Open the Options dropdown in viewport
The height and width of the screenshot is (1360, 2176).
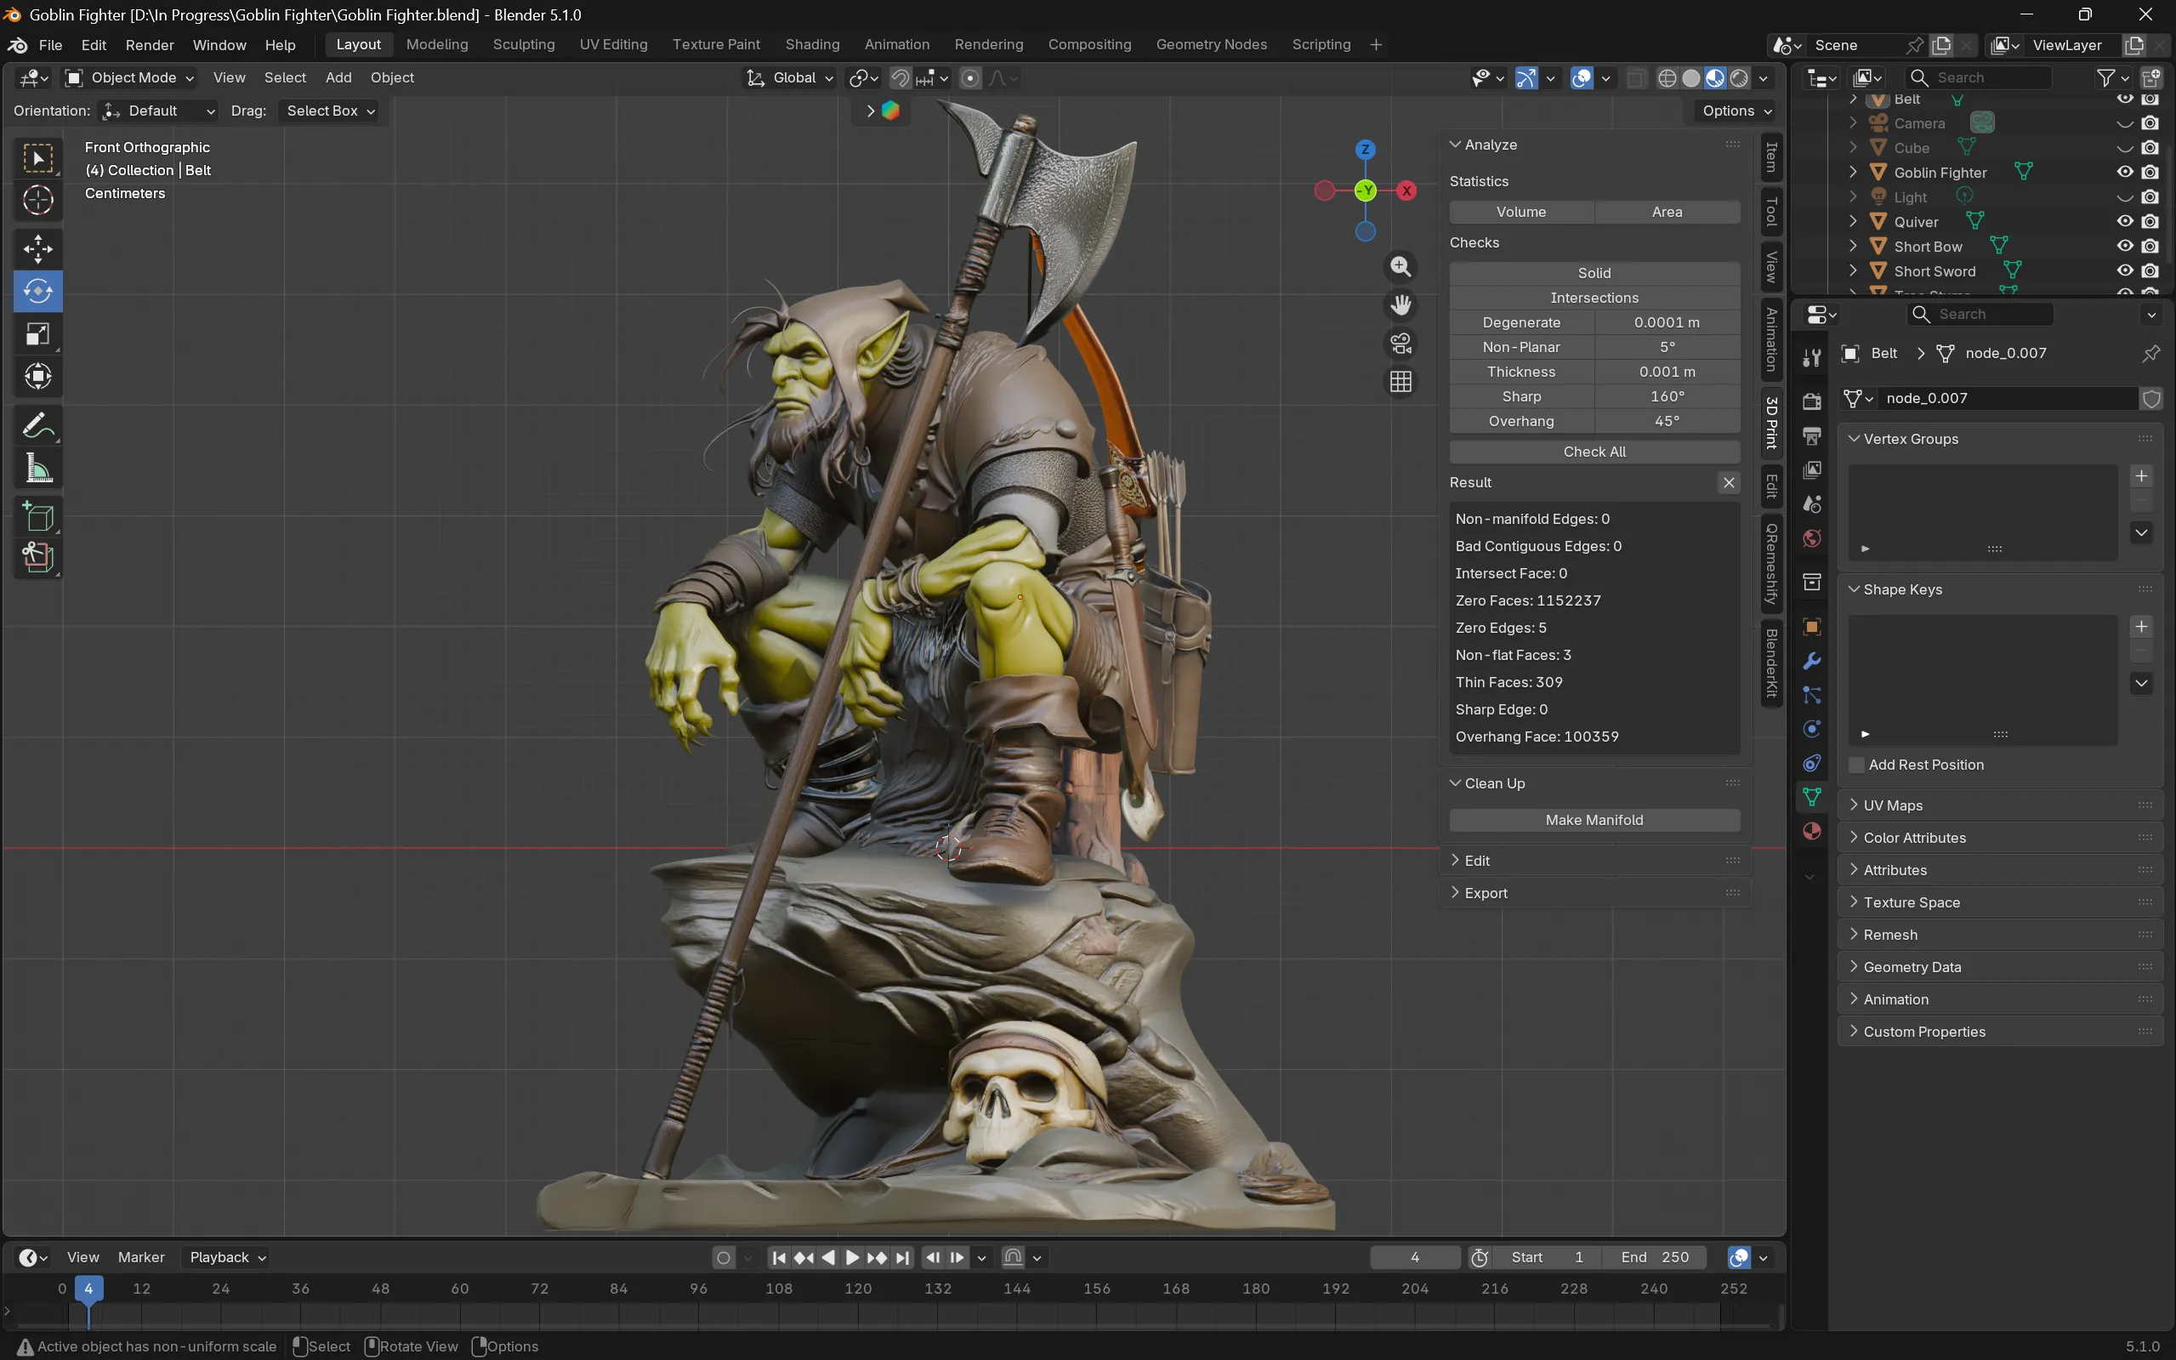[1736, 111]
